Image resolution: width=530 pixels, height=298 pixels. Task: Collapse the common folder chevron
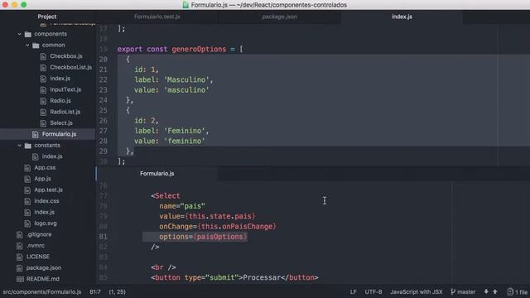click(27, 45)
